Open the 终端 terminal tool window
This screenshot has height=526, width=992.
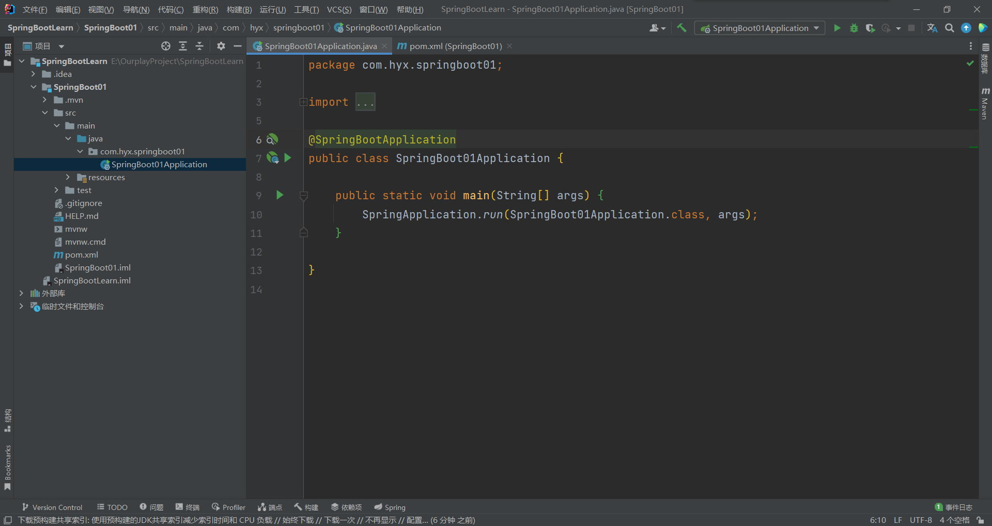click(x=187, y=507)
